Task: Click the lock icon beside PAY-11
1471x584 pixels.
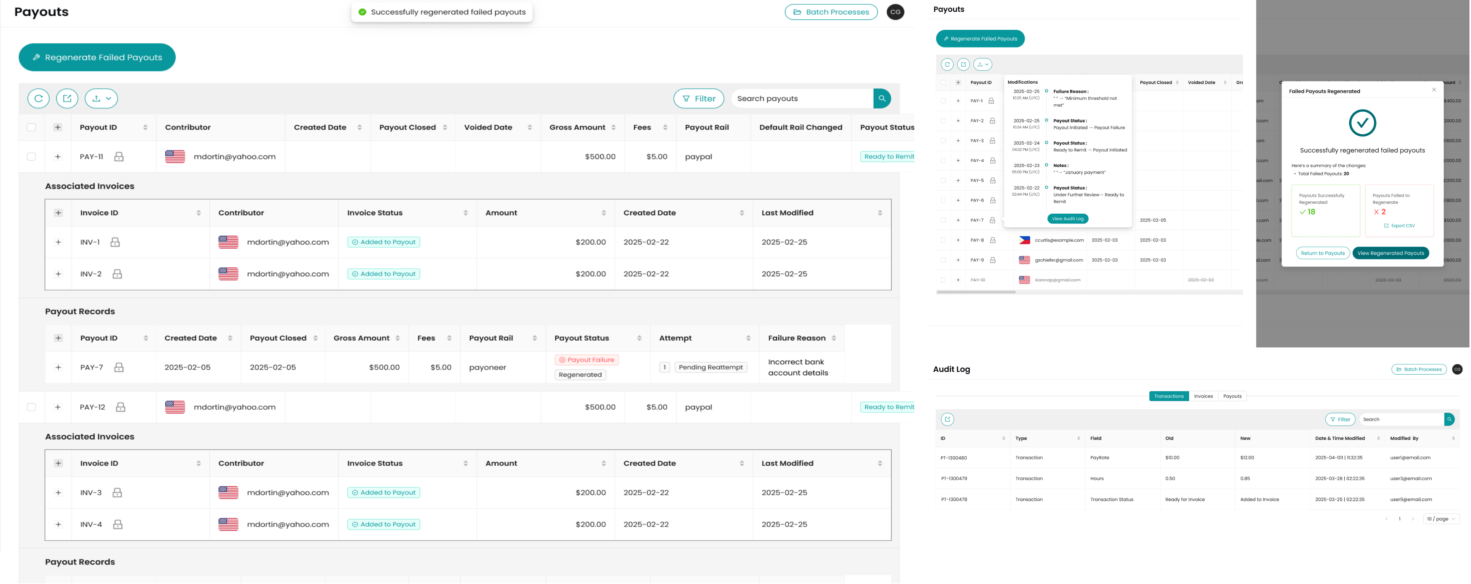Action: 119,157
